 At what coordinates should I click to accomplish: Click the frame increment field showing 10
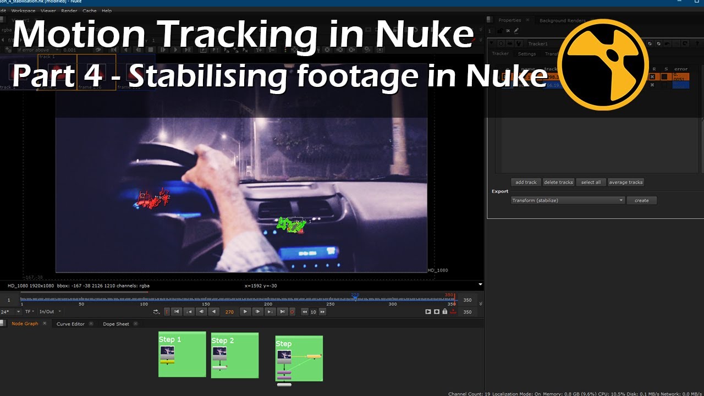313,312
